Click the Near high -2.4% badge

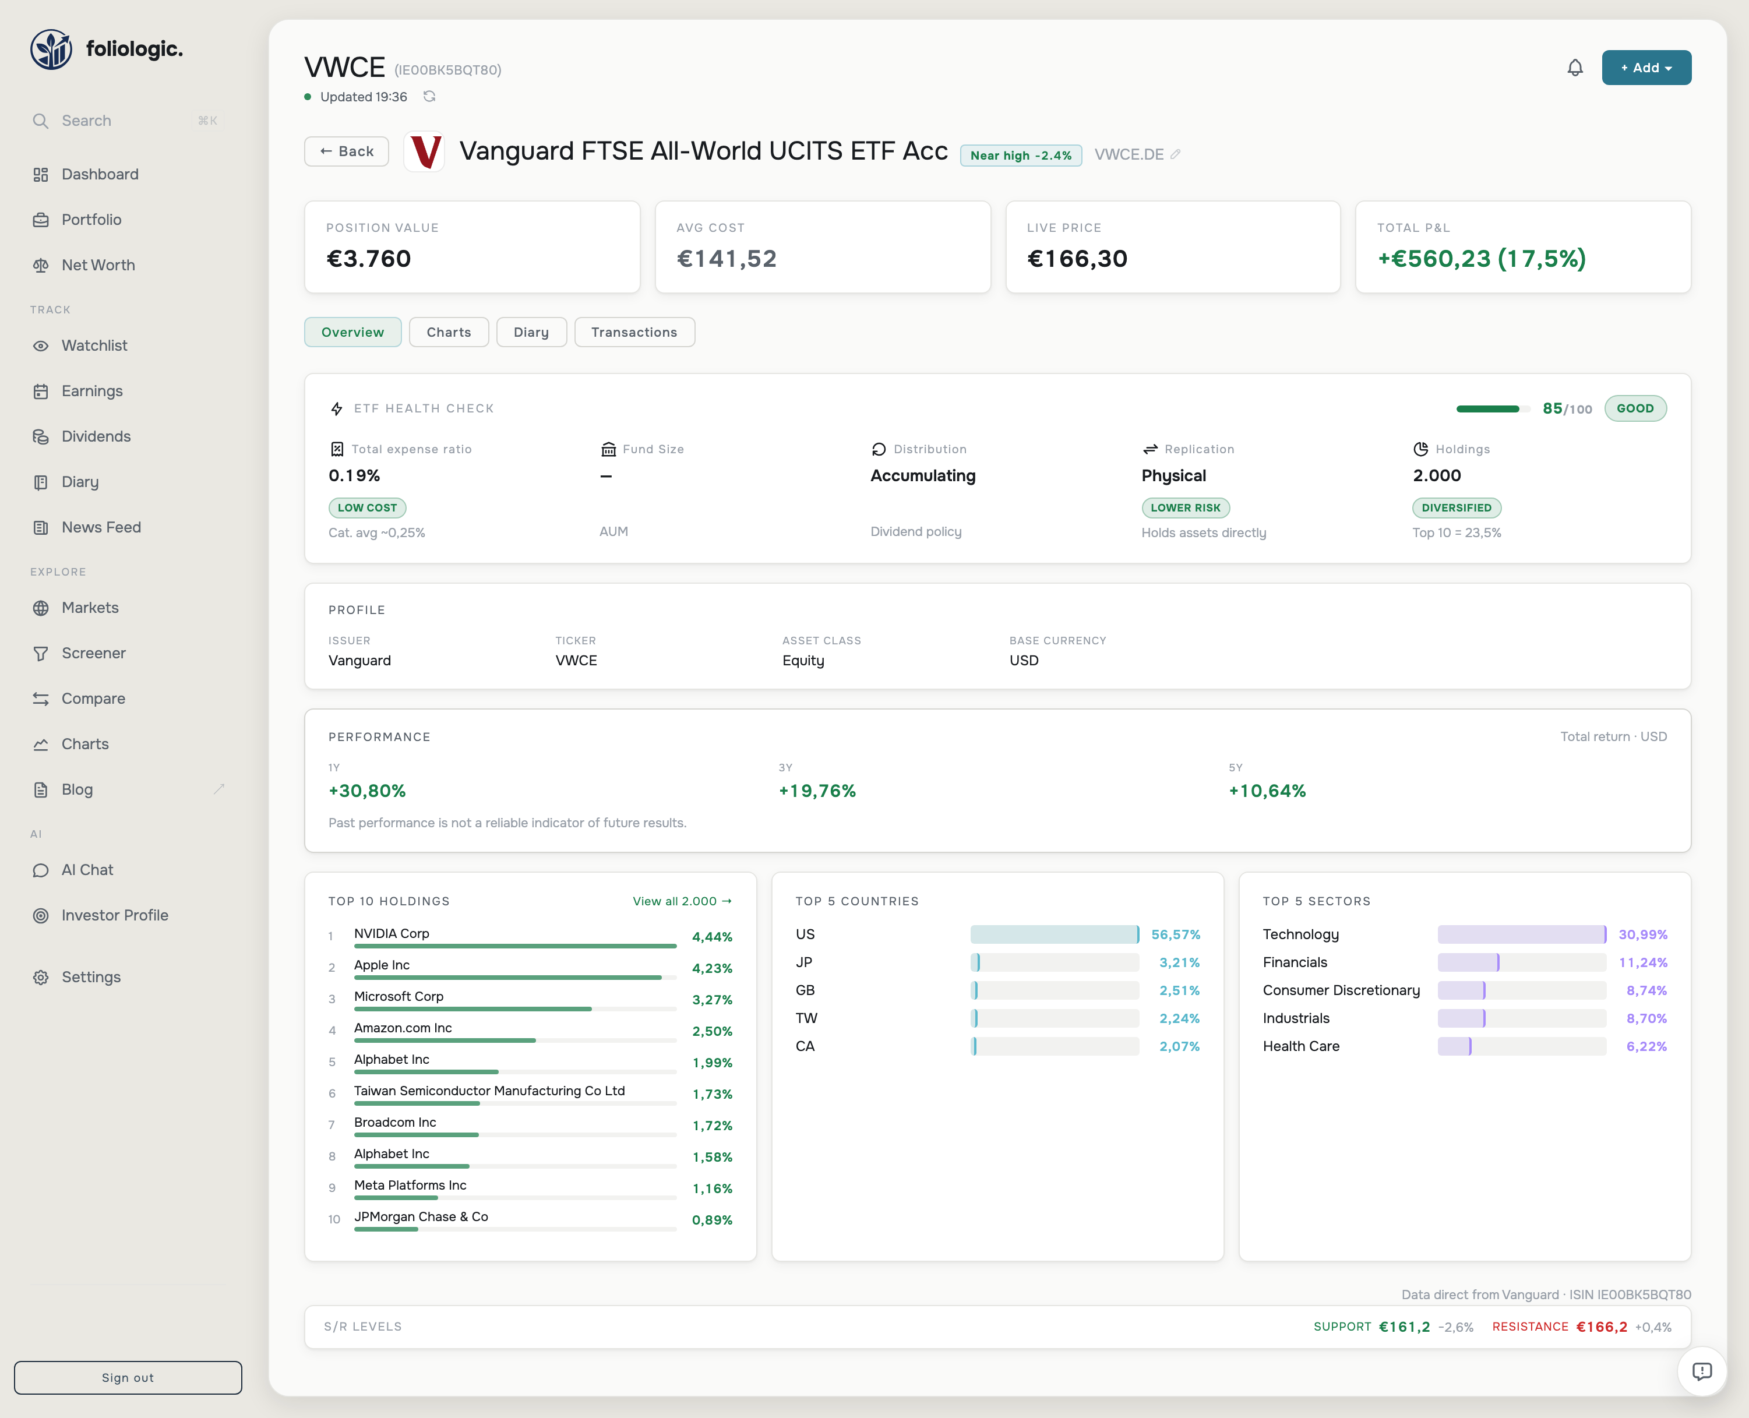point(1021,155)
